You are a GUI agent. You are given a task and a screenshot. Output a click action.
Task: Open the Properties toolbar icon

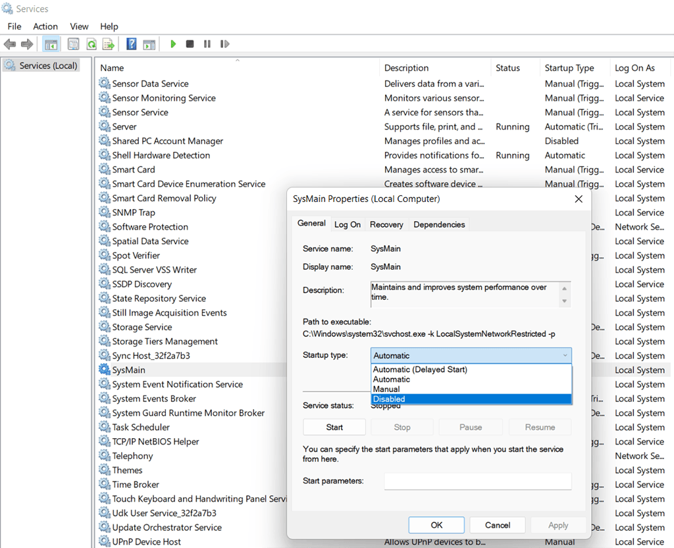[74, 44]
